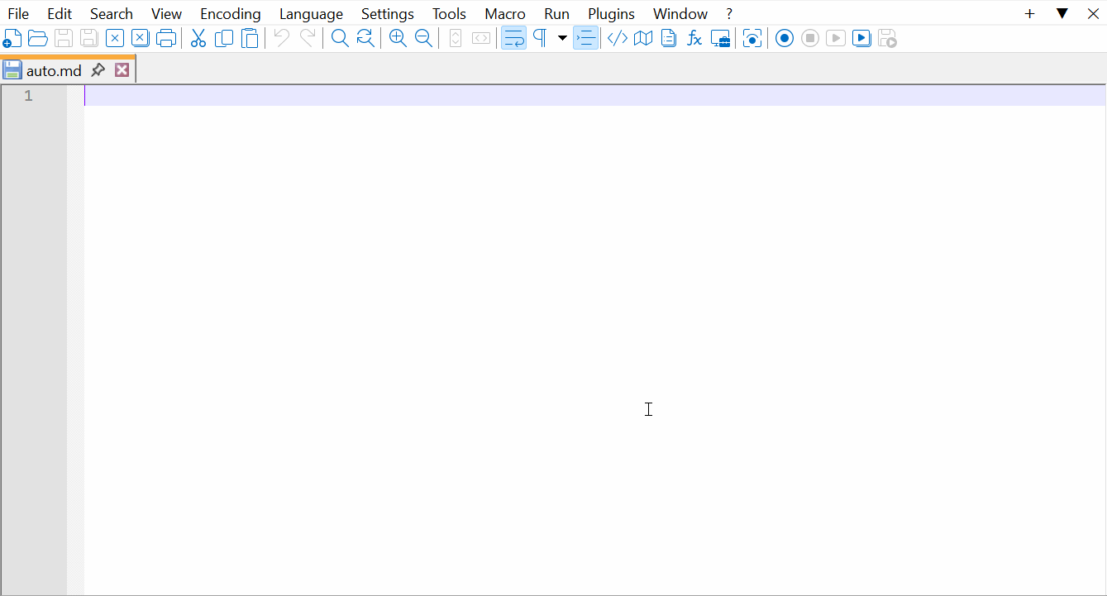Click the X button at top right
1107x596 pixels.
tap(1093, 13)
